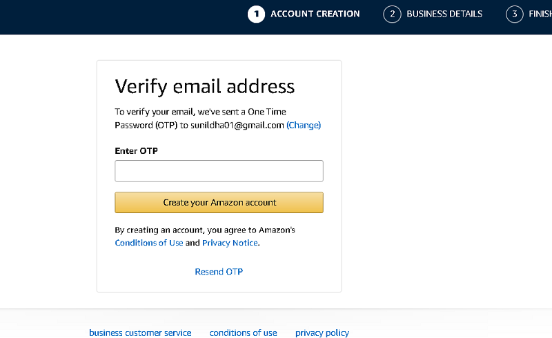Open the Conditions of Use link

[x=149, y=243]
